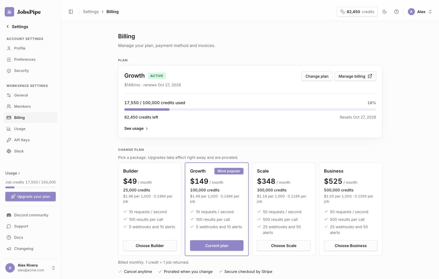
Task: Click the 82,450 credits header badge
Action: coord(357,12)
